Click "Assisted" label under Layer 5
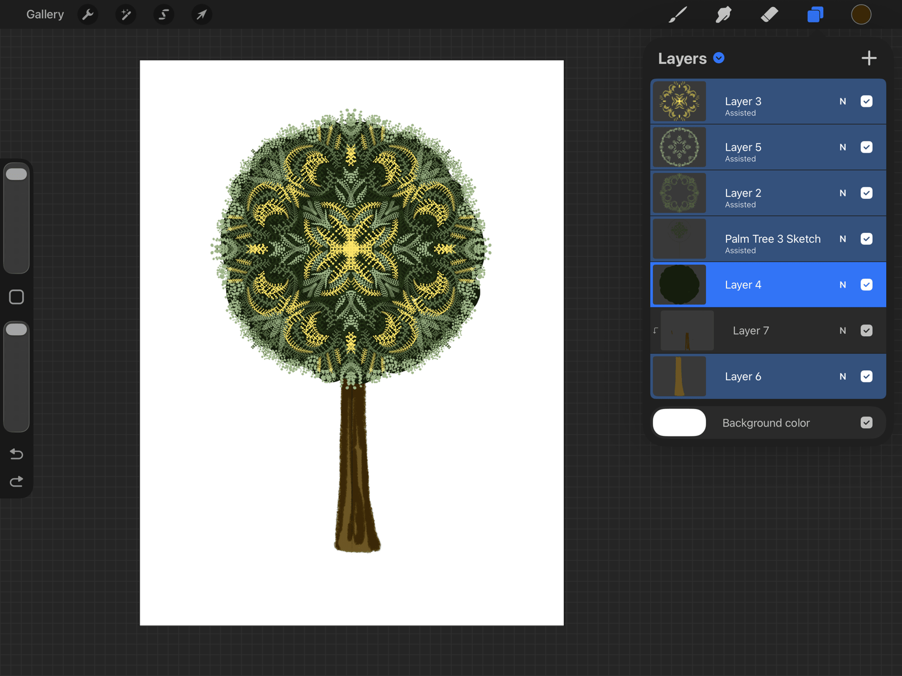 tap(741, 159)
